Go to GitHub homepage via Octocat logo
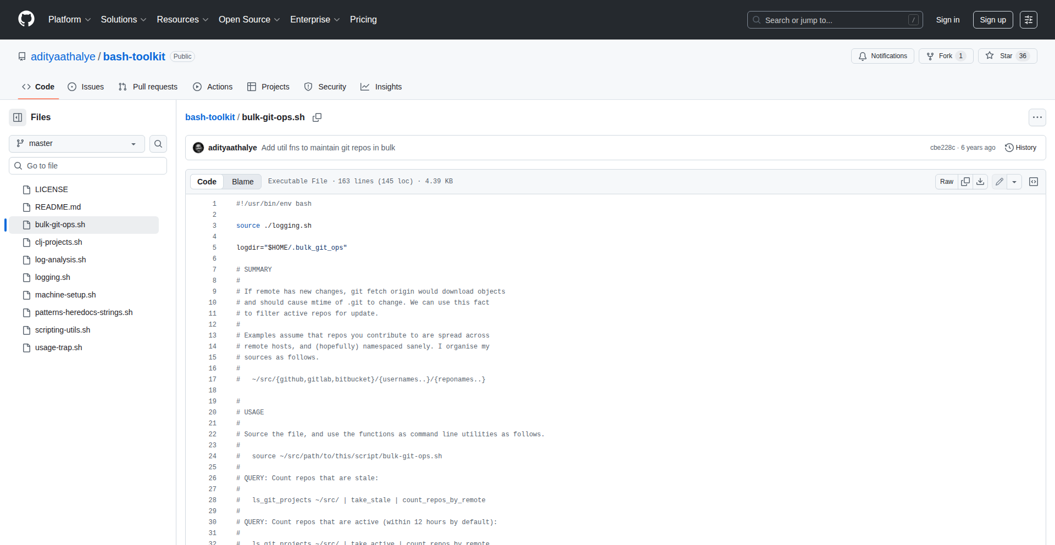 (x=26, y=19)
